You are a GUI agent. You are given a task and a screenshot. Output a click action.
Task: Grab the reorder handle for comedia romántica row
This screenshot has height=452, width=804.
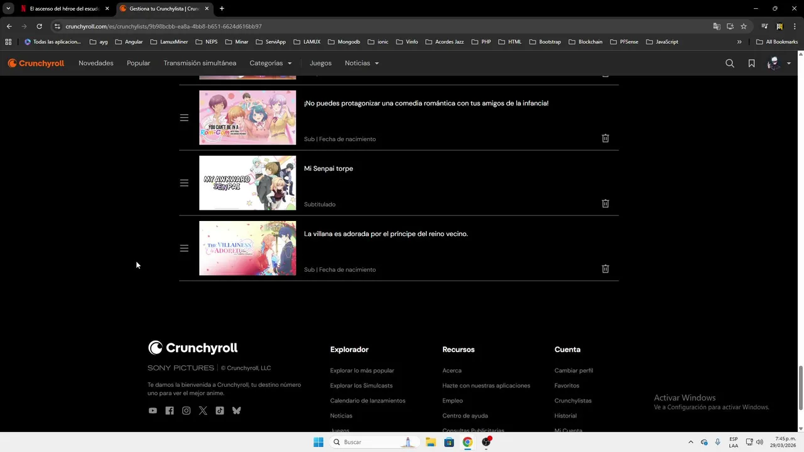pos(184,118)
